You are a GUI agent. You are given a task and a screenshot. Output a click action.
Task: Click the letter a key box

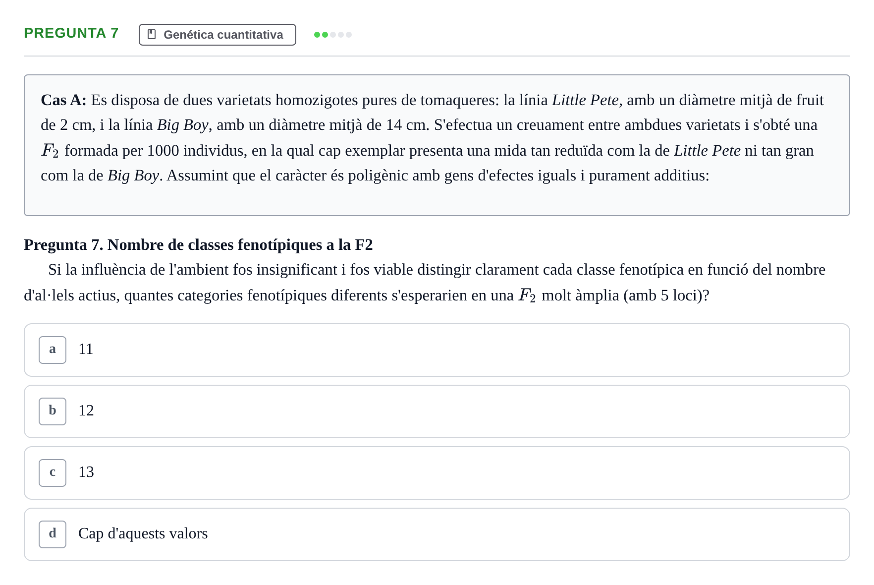pyautogui.click(x=53, y=350)
